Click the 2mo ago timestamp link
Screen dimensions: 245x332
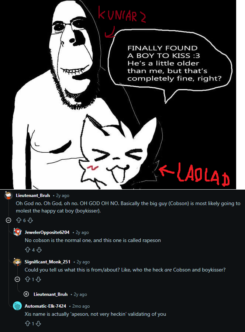click(x=81, y=306)
